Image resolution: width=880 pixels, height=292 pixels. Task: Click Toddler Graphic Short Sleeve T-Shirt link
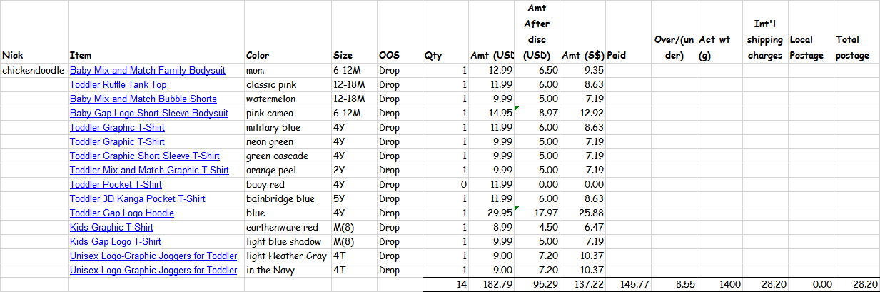point(144,156)
